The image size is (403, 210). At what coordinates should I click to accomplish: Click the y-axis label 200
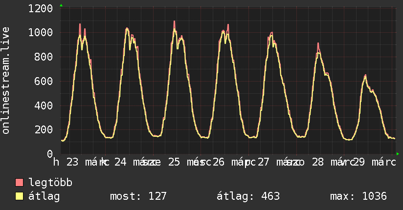44,129
